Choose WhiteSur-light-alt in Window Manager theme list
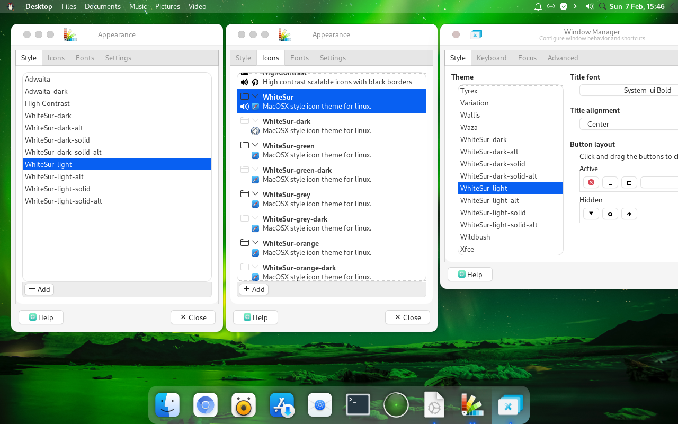This screenshot has height=424, width=678. pos(511,200)
